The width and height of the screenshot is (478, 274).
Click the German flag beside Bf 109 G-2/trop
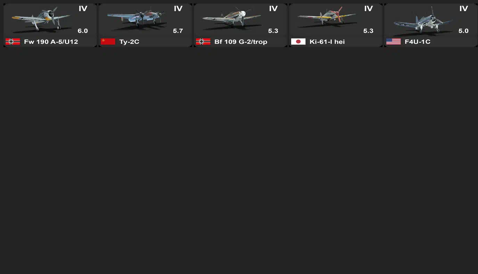[x=203, y=42]
